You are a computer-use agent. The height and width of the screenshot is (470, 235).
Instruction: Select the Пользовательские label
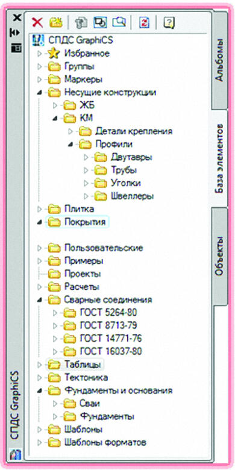pyautogui.click(x=104, y=248)
